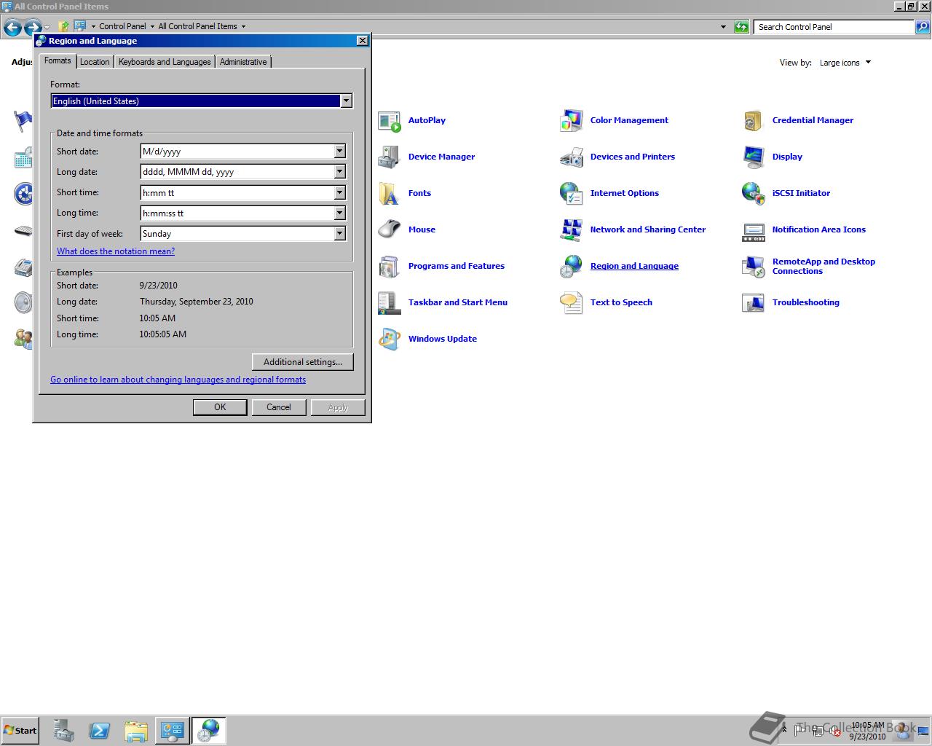Open the Credential Manager icon
932x746 pixels.
point(754,121)
